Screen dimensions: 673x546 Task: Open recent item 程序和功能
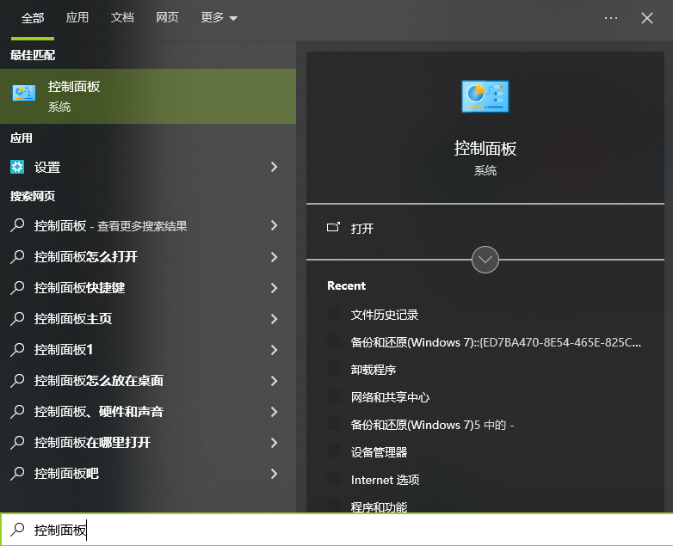tap(379, 507)
